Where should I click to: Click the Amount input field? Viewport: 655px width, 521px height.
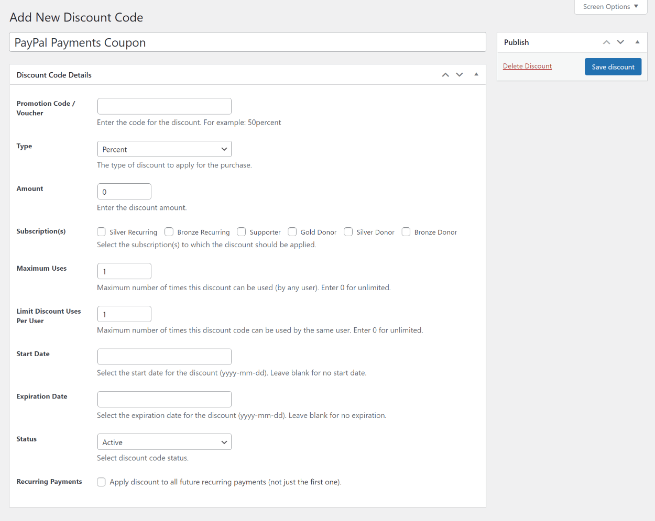tap(124, 192)
